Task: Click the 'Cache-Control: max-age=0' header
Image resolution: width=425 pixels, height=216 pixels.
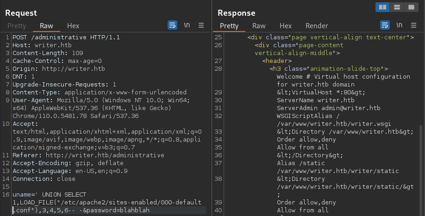Action: click(x=57, y=61)
